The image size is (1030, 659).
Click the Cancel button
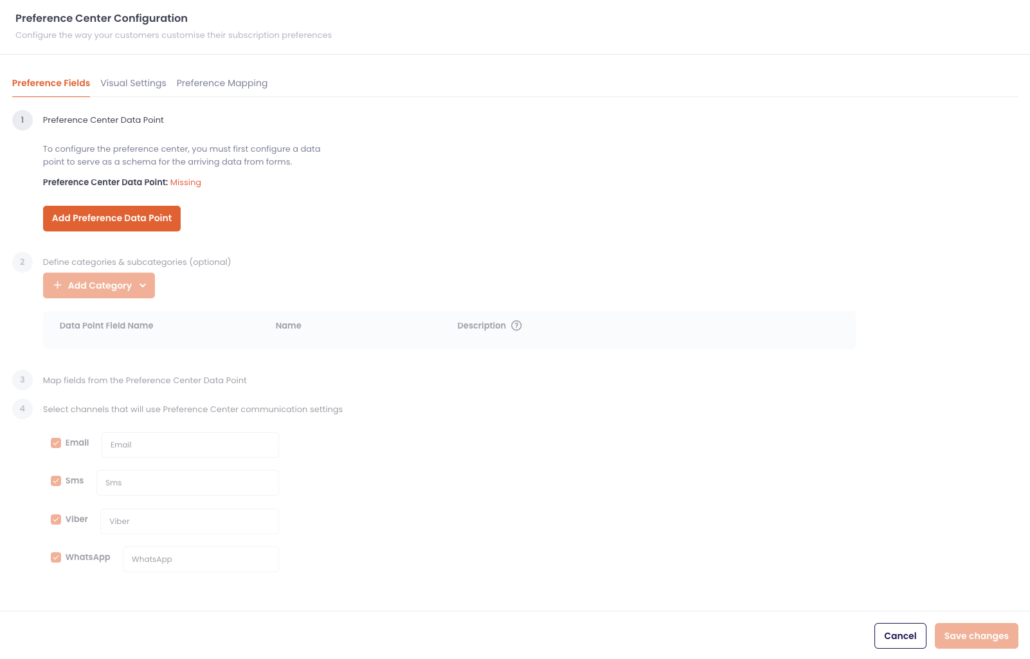[x=900, y=636]
